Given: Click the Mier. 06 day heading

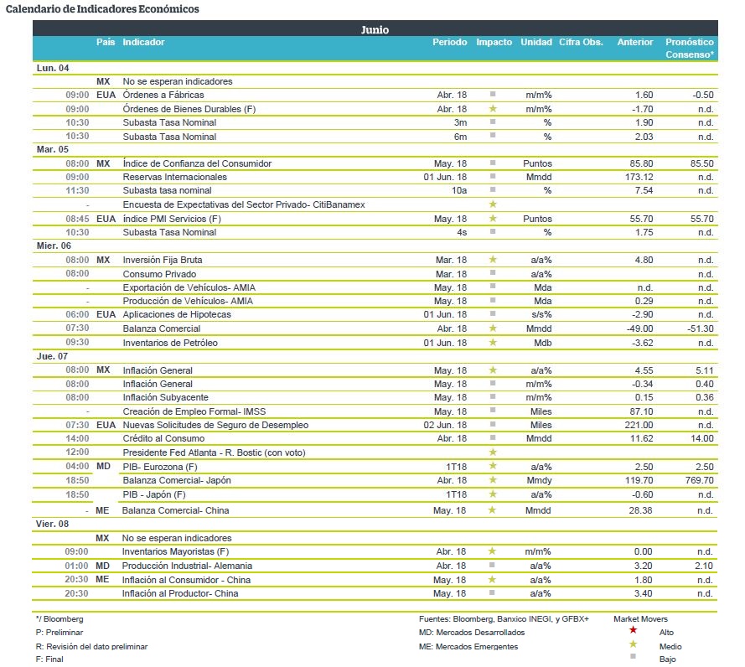Looking at the screenshot, I should coord(54,246).
